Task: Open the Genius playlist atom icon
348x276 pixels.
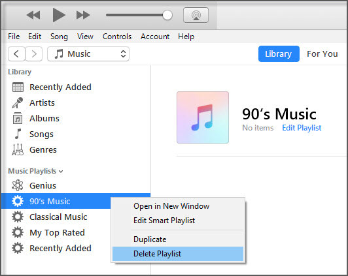Action: point(18,185)
